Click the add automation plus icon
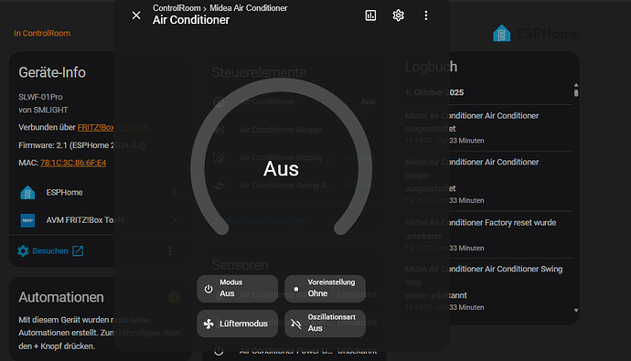 pos(175,298)
